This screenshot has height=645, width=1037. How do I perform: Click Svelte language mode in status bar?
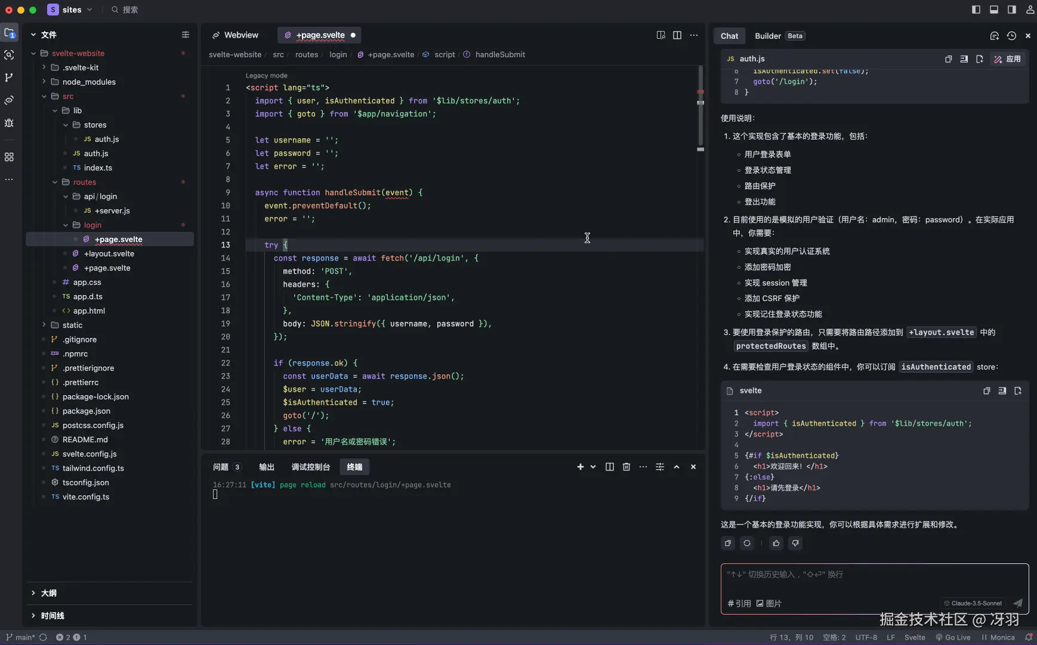point(915,637)
